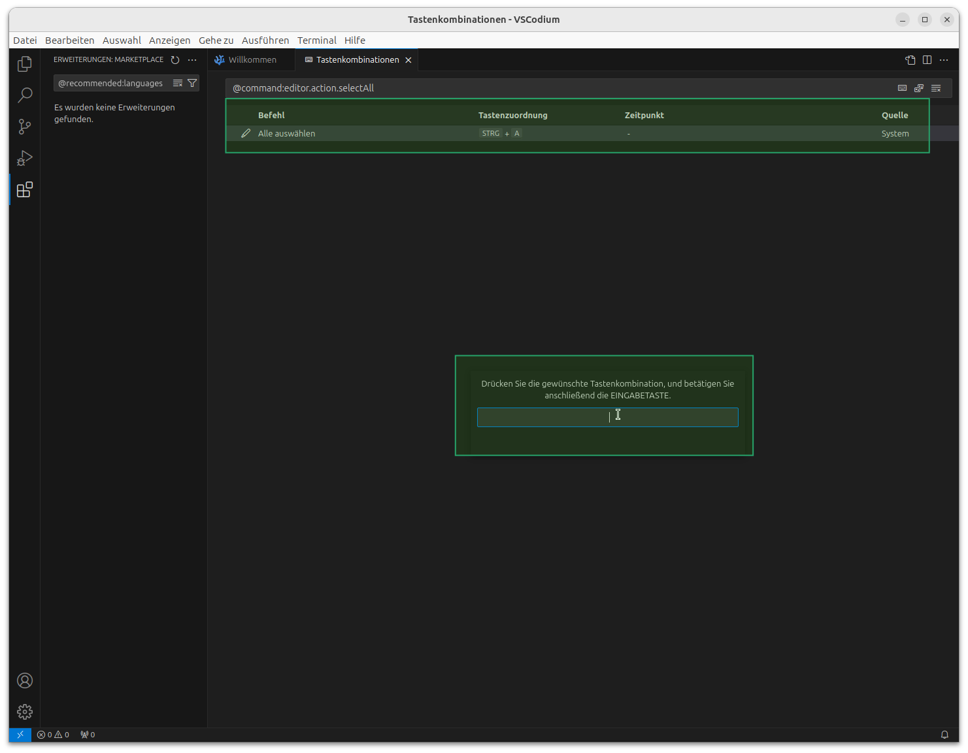Open extensions view more actions menu
This screenshot has width=968, height=753.
tap(192, 60)
